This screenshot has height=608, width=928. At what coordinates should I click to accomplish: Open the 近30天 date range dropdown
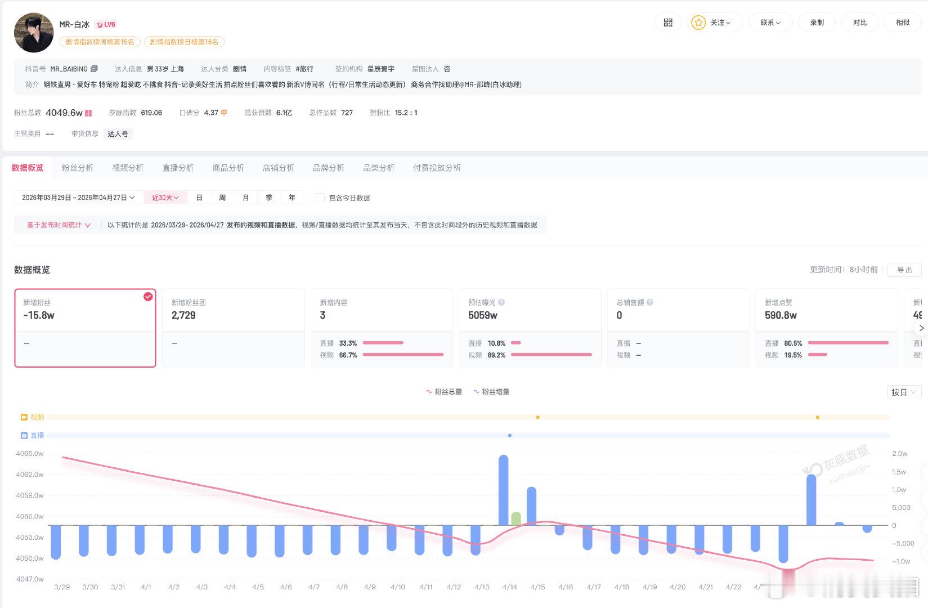pyautogui.click(x=165, y=197)
